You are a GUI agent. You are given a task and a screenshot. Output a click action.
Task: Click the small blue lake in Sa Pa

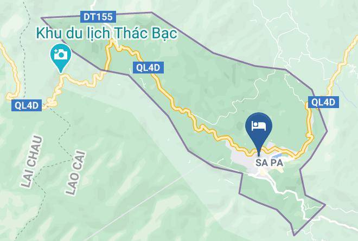(x=277, y=157)
